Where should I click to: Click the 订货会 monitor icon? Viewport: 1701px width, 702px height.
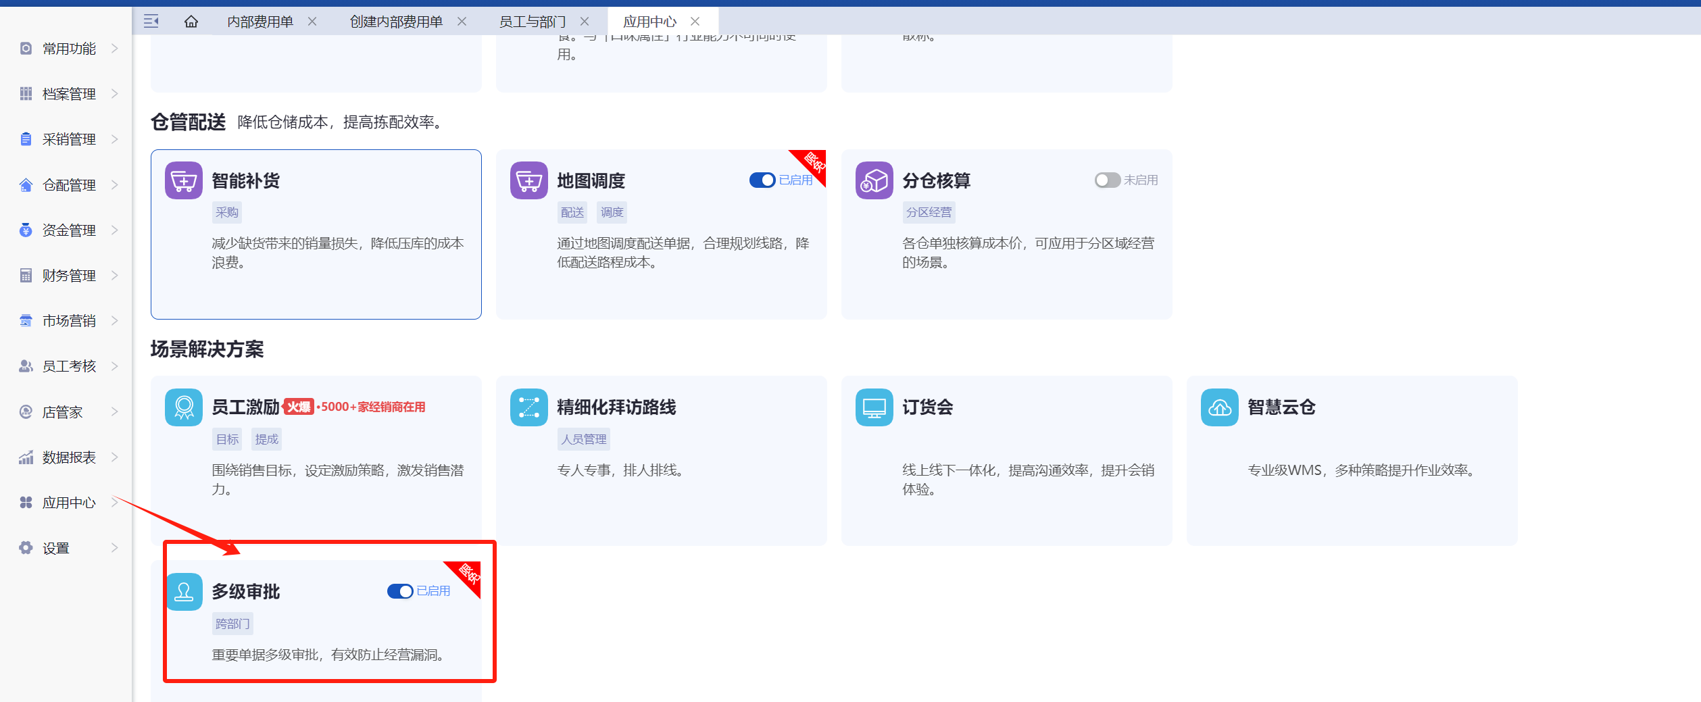click(x=874, y=407)
